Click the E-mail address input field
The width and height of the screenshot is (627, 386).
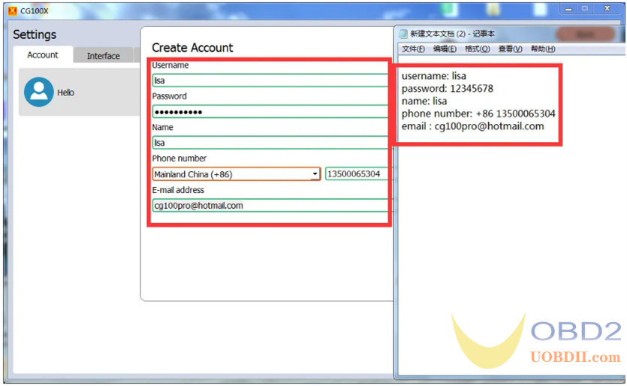coord(270,205)
